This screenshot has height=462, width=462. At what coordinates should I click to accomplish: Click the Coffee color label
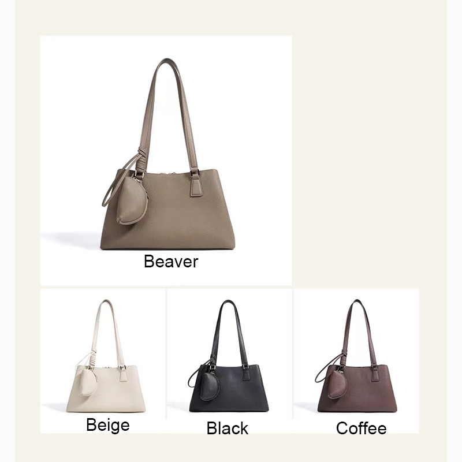362,428
